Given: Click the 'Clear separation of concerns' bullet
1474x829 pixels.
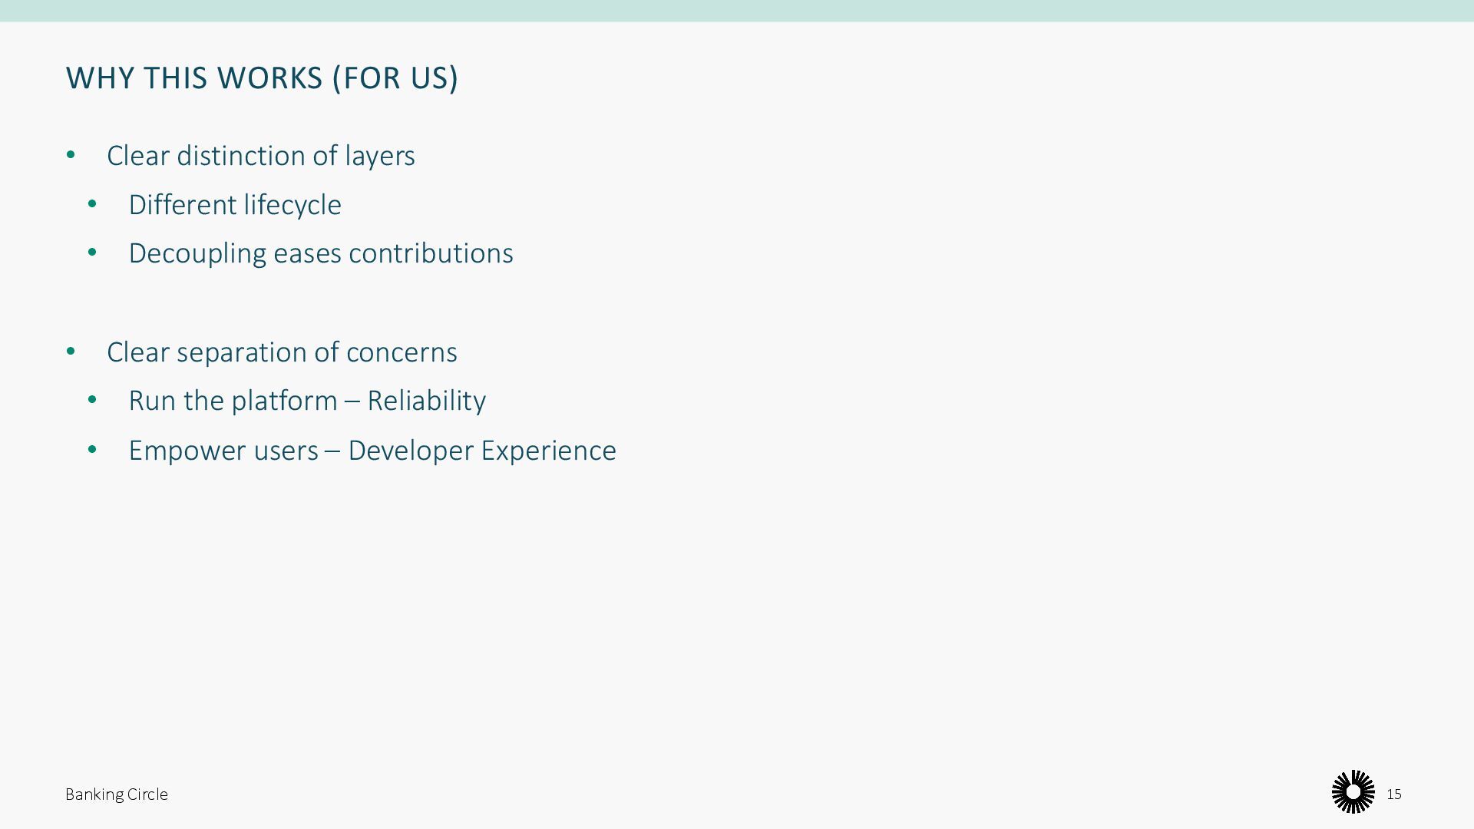Looking at the screenshot, I should point(282,352).
